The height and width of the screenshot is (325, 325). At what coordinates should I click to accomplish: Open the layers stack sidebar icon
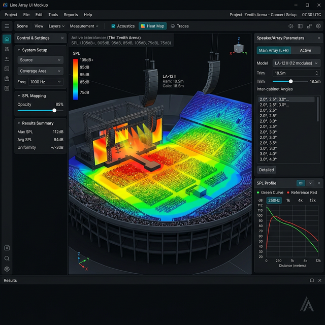point(7,49)
